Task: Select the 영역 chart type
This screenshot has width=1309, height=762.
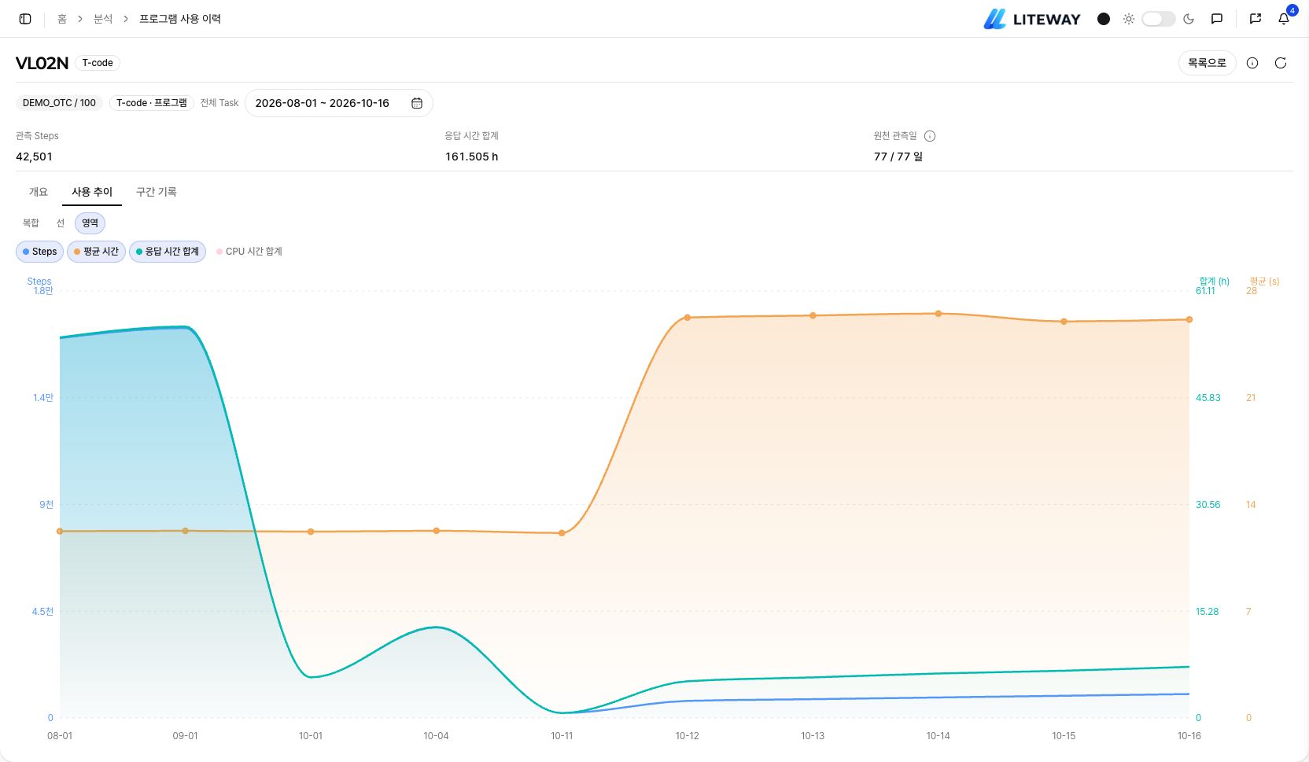Action: click(90, 223)
